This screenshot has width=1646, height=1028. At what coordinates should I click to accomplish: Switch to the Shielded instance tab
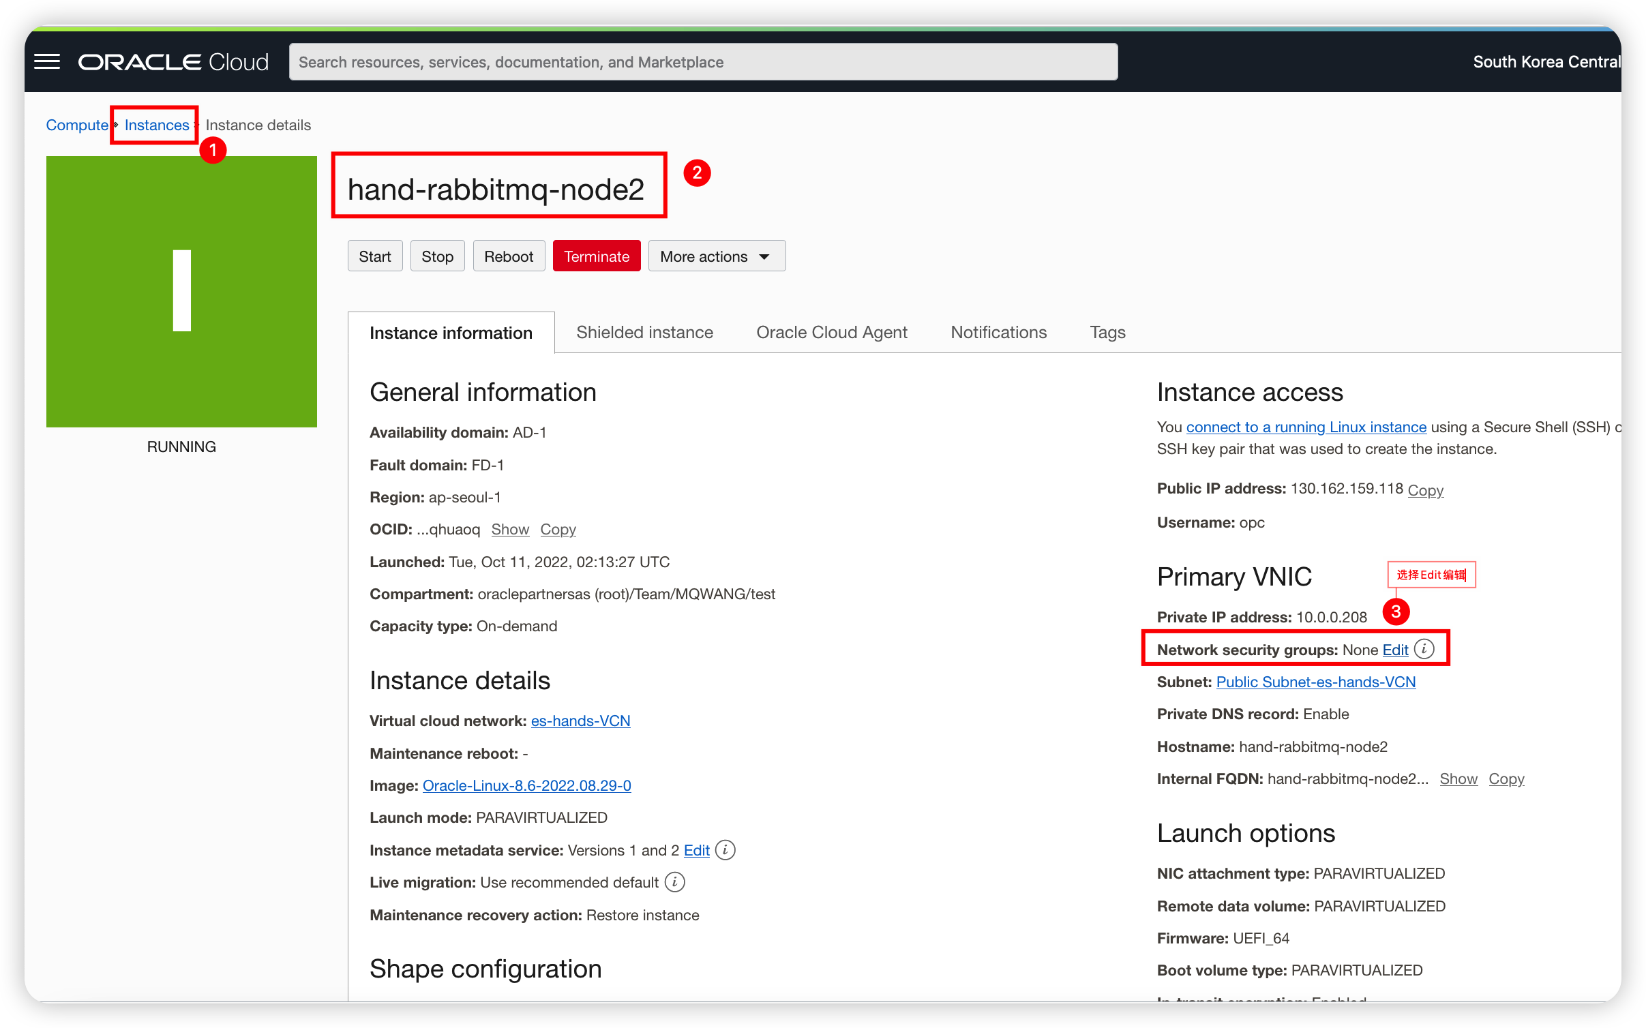pyautogui.click(x=644, y=332)
